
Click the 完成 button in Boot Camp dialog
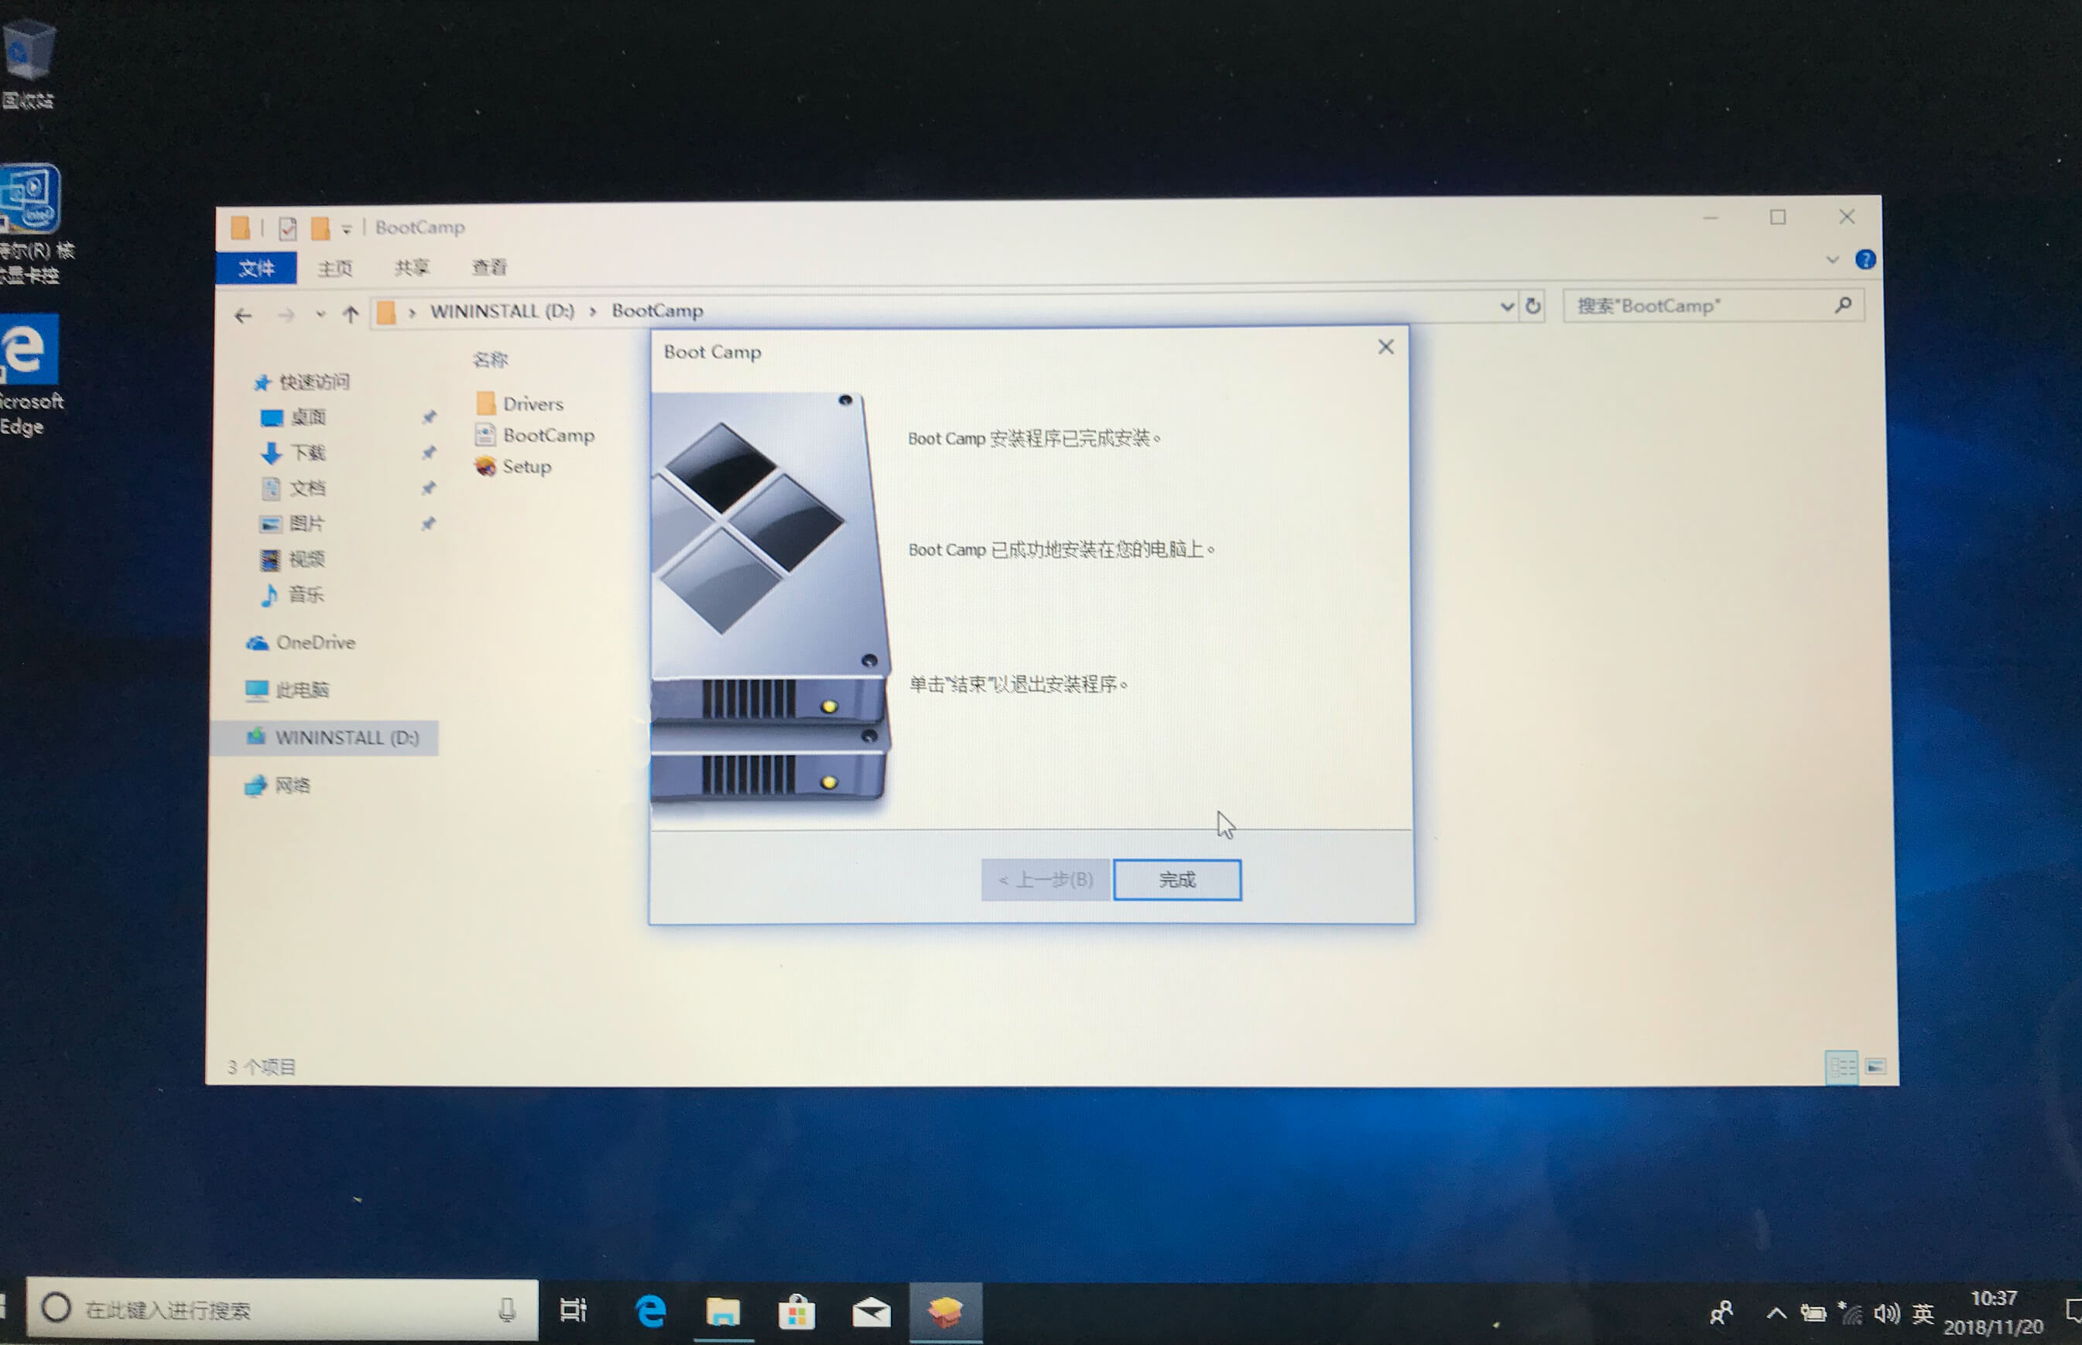click(x=1176, y=879)
